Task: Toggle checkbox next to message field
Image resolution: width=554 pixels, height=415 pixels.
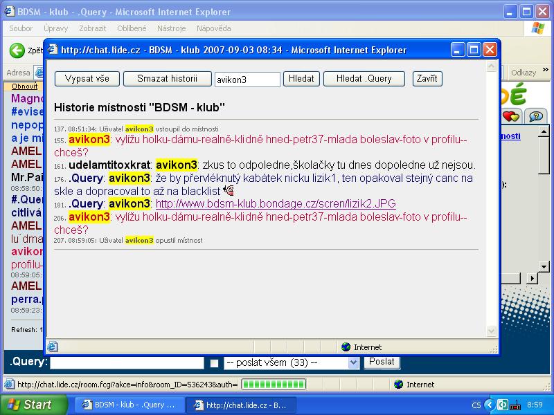Action: (214, 364)
